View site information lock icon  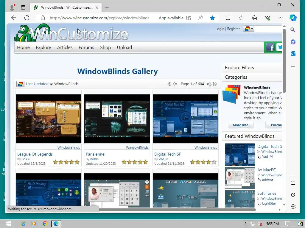pyautogui.click(x=43, y=18)
